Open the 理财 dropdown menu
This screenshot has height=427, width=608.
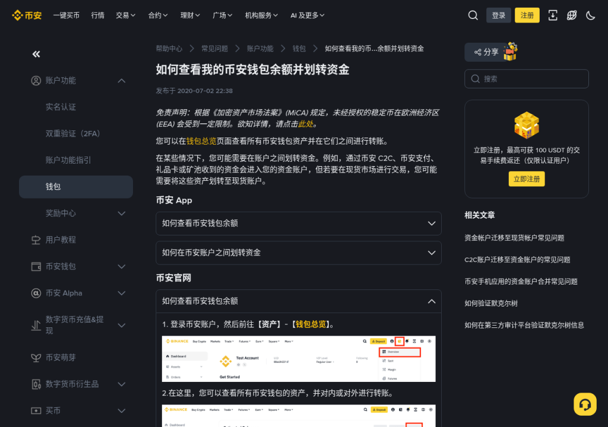(190, 15)
